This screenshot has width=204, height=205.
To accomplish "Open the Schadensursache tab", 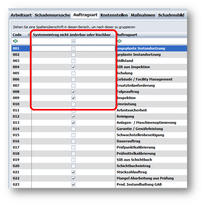I will [x=52, y=15].
